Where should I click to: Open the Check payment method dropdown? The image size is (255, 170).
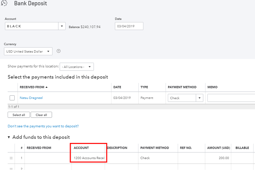coord(199,98)
